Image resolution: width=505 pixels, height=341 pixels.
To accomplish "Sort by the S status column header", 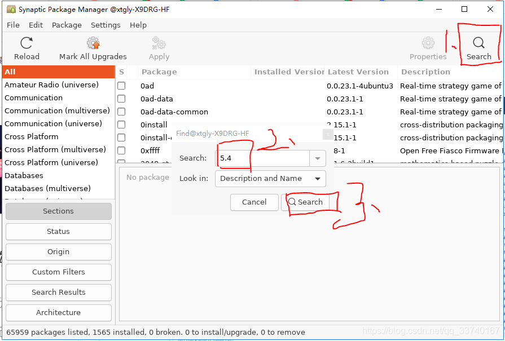I will tap(121, 72).
